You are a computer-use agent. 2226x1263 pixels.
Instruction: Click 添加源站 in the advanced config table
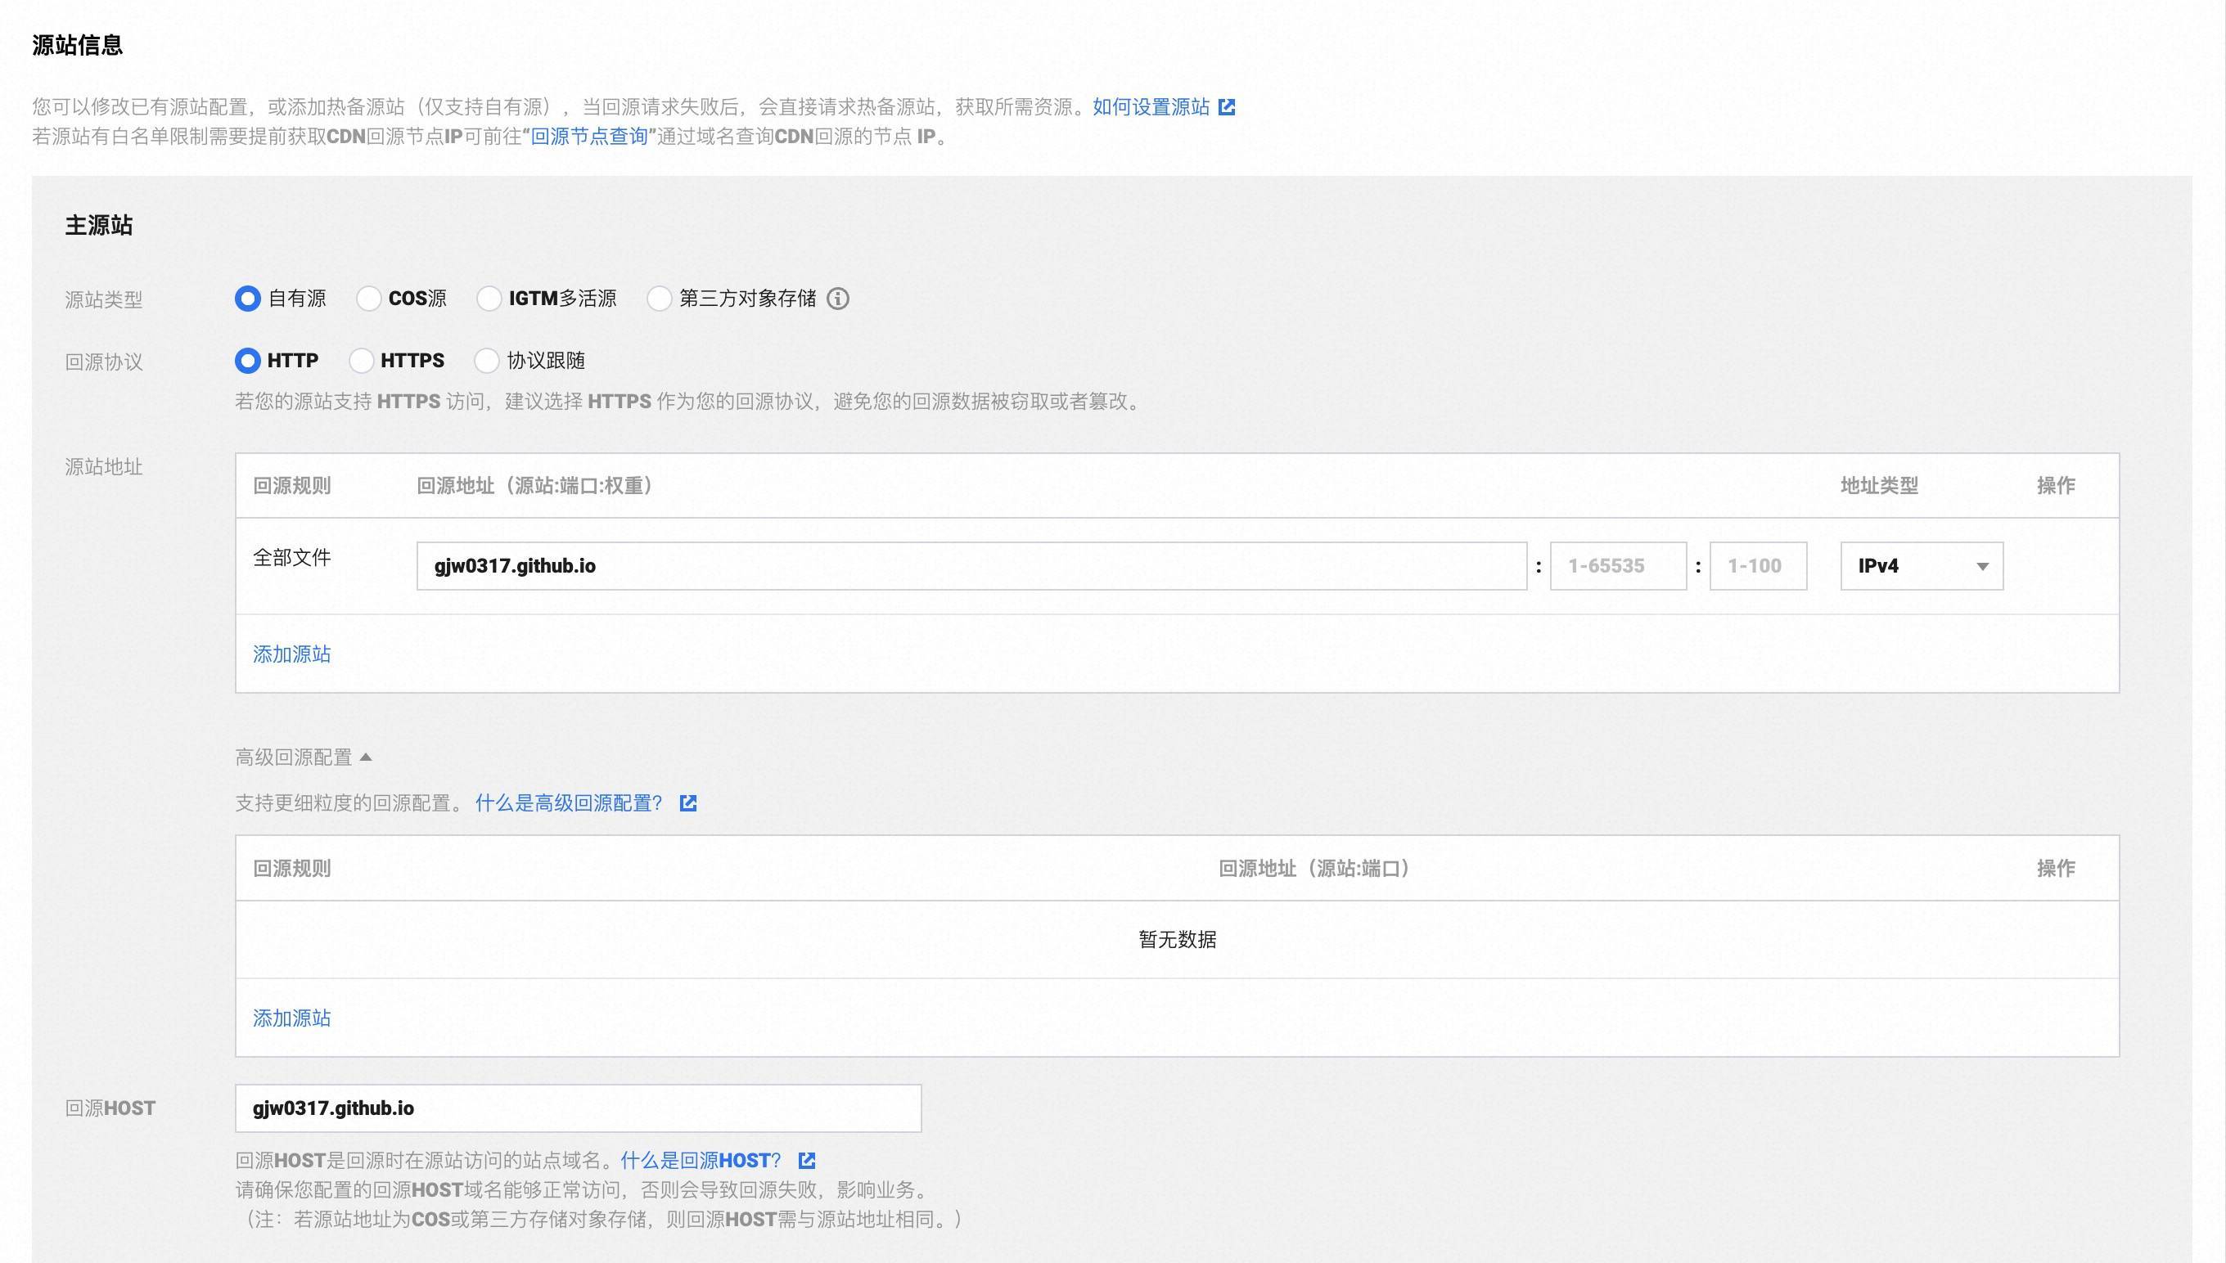coord(291,1018)
